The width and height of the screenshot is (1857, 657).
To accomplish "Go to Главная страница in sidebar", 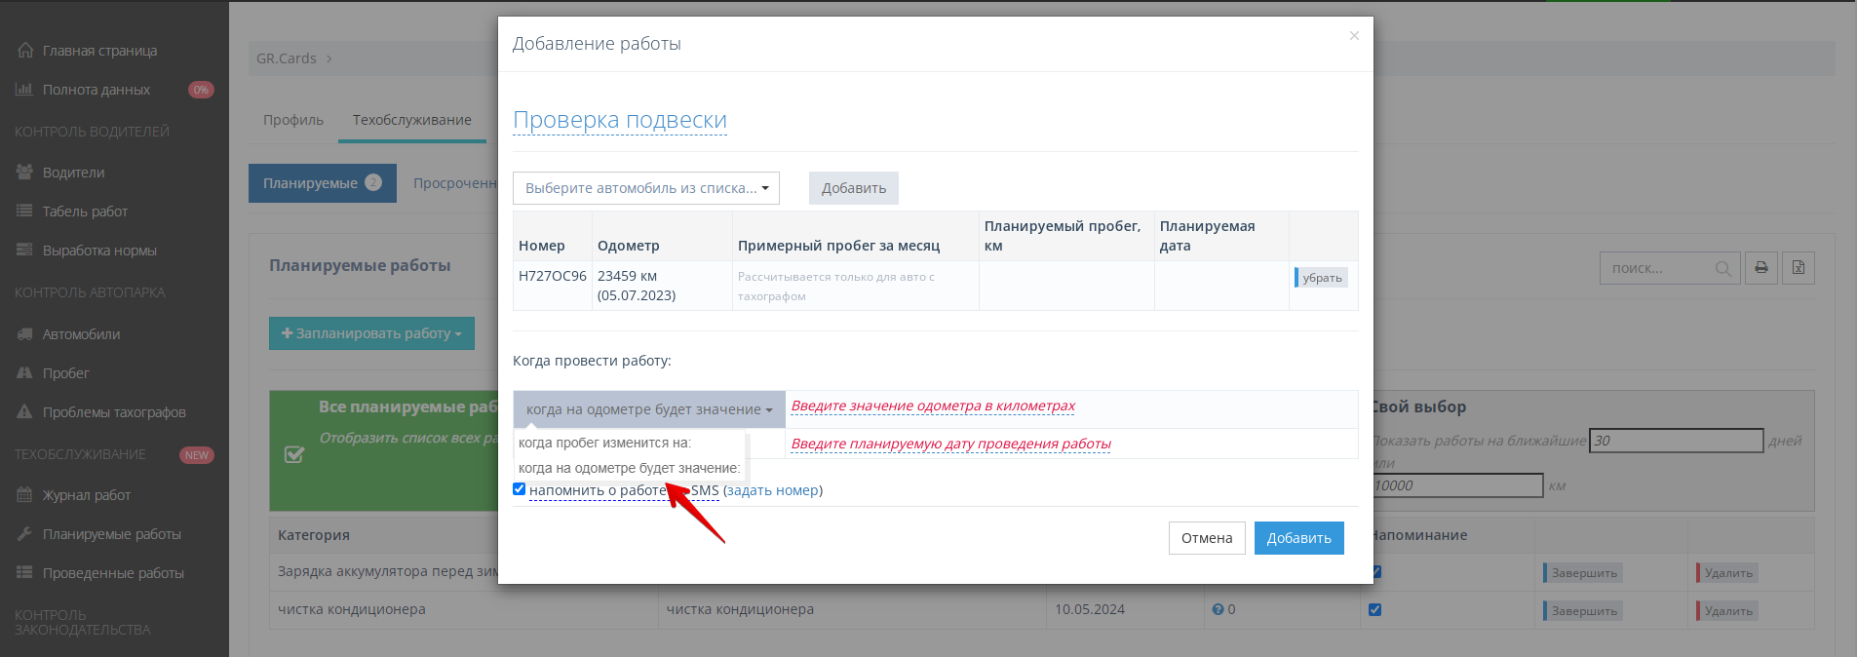I will [x=99, y=51].
